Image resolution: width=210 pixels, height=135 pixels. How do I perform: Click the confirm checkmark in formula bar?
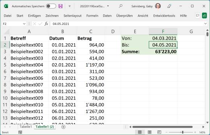point(40,24)
